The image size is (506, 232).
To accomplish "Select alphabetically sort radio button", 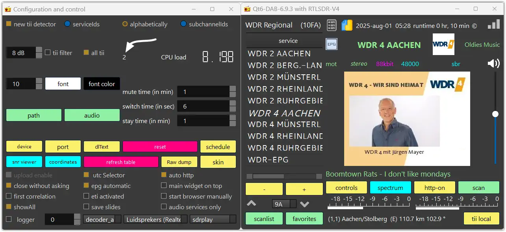I will pyautogui.click(x=125, y=24).
